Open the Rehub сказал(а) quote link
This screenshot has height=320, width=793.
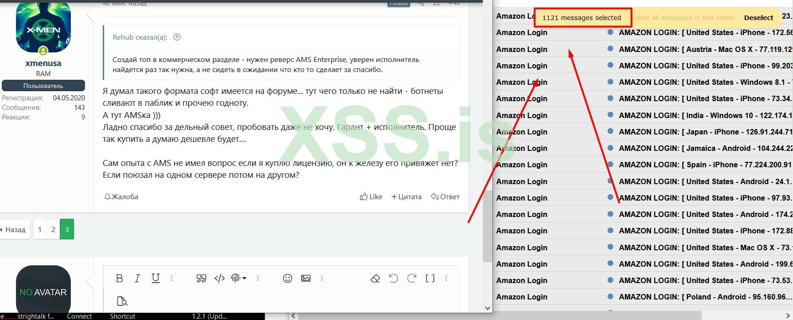pos(140,37)
